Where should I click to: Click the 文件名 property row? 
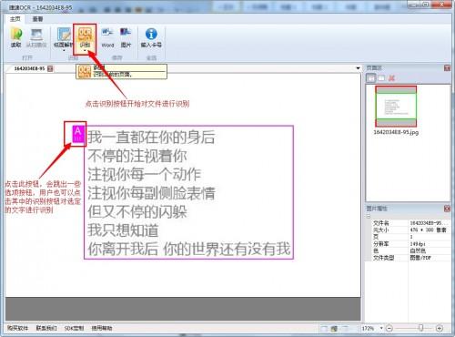click(x=410, y=223)
